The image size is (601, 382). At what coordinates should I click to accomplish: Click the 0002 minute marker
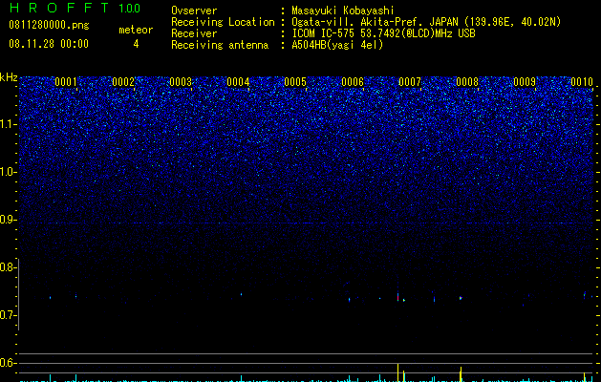pyautogui.click(x=123, y=82)
